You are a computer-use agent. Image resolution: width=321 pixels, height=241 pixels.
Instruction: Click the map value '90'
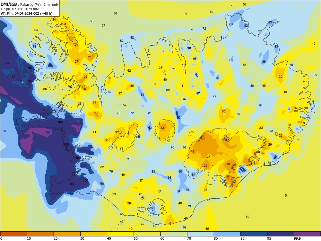pyautogui.click(x=102, y=184)
